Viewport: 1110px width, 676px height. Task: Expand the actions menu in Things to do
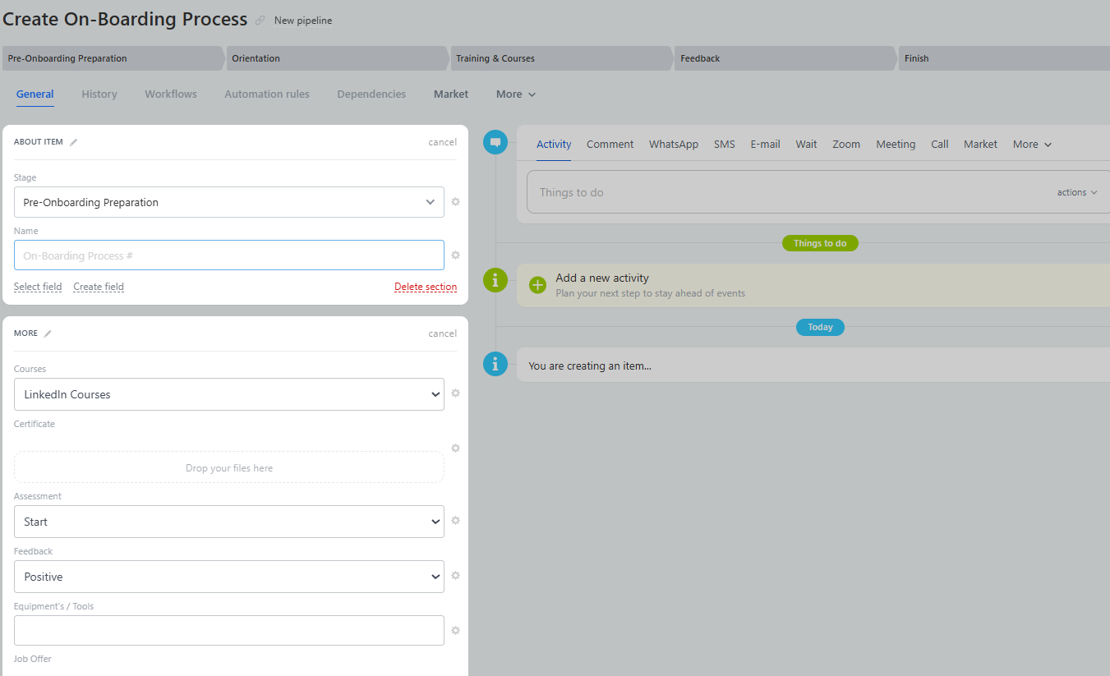tap(1076, 192)
